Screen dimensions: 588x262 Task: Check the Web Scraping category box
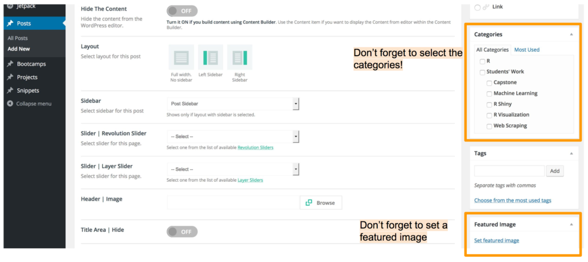(489, 126)
